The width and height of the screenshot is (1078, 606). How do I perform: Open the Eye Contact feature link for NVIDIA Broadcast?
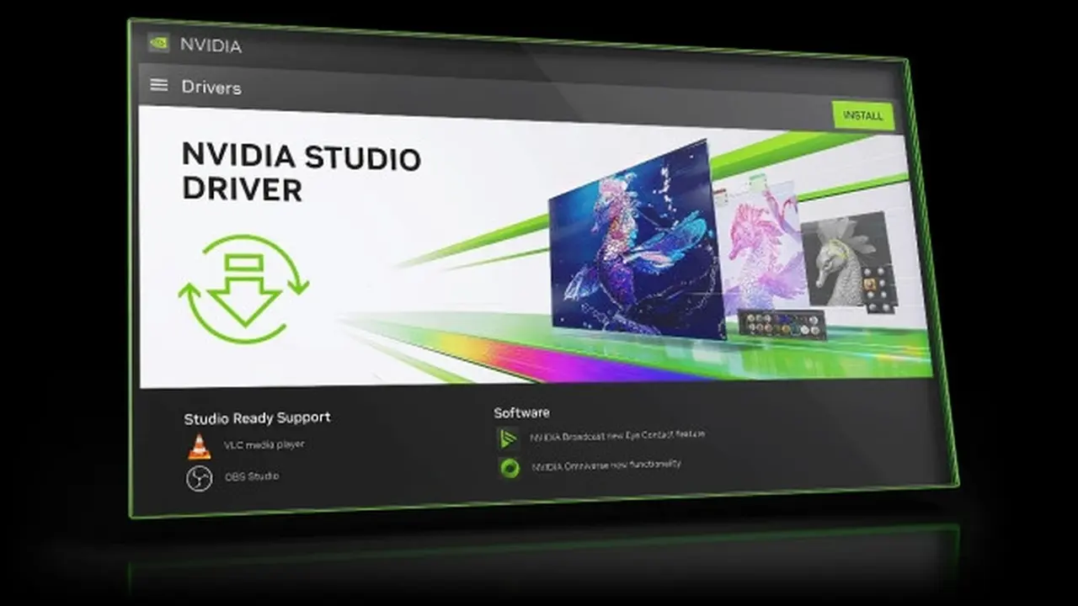tap(617, 433)
